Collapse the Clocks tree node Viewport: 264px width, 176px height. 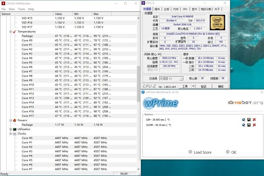11,133
